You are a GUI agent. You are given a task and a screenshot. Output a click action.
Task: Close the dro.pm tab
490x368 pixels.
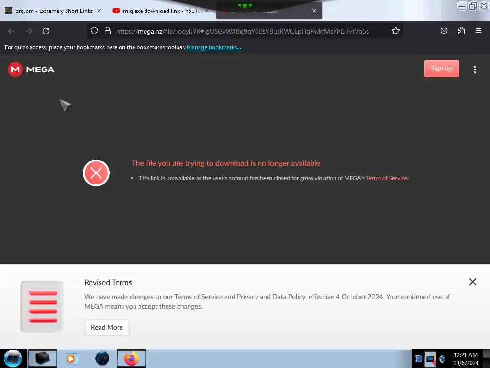[99, 11]
